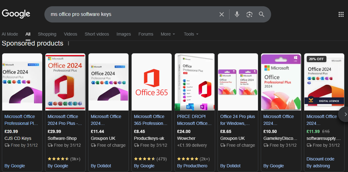The image size is (348, 172).
Task: Switch to the Images tab
Action: point(124,34)
